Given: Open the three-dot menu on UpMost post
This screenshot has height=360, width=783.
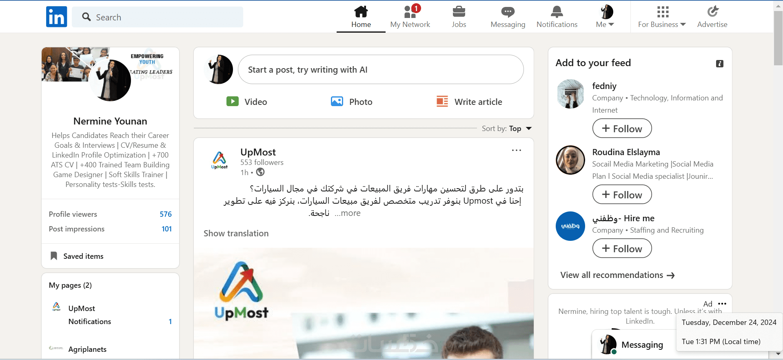Looking at the screenshot, I should pos(517,150).
